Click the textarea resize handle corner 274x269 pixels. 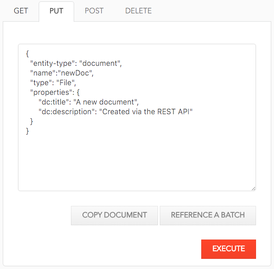pyautogui.click(x=254, y=188)
